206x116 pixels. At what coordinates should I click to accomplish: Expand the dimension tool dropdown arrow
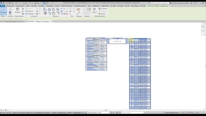[81, 9]
